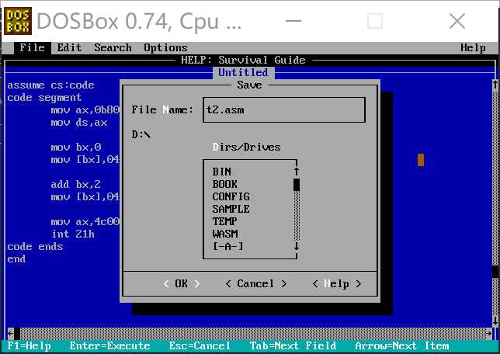Image resolution: width=500 pixels, height=354 pixels.
Task: Click the 'code ends' line
Action: point(35,247)
